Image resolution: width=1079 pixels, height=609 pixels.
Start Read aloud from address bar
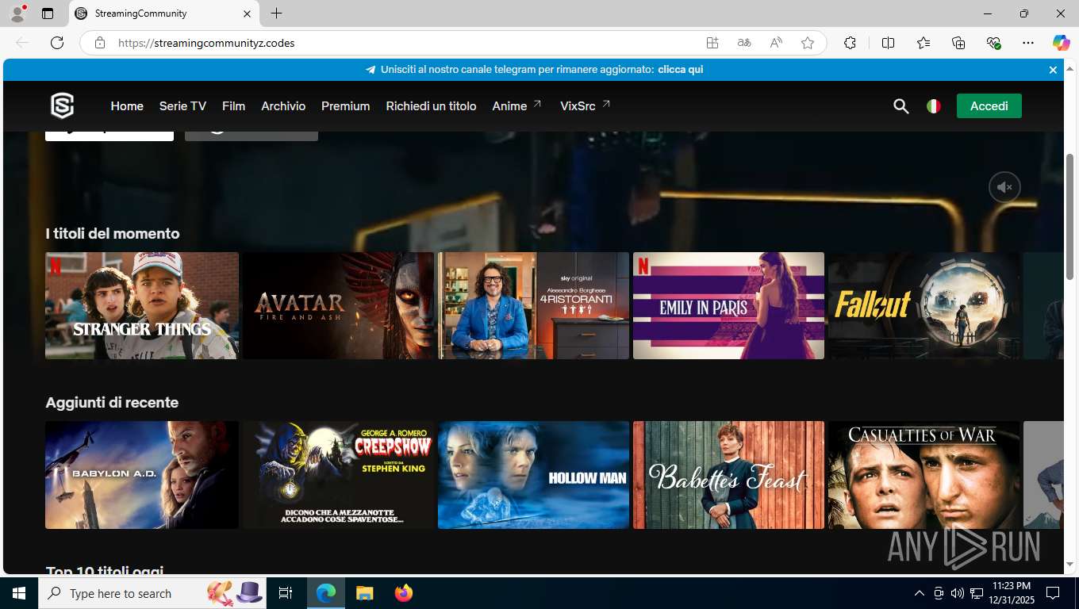[x=776, y=43]
